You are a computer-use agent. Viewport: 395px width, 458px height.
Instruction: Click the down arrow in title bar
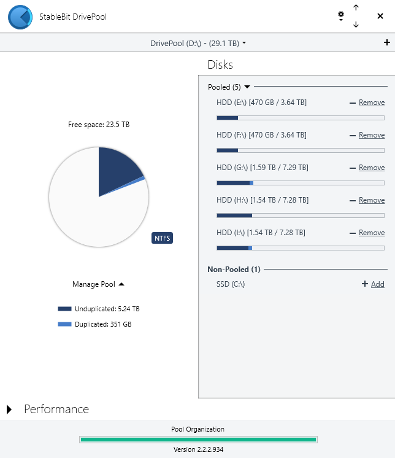356,25
